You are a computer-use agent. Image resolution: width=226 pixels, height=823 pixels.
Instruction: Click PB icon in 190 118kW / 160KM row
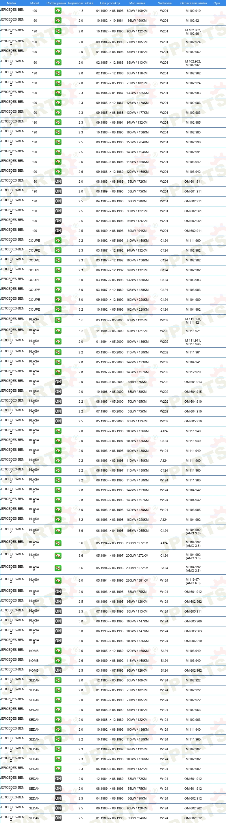point(58,162)
